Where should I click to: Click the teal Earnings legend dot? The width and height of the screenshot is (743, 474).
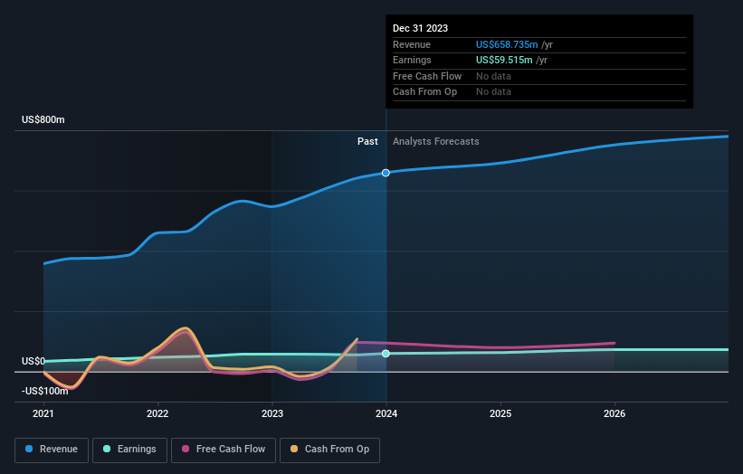107,449
